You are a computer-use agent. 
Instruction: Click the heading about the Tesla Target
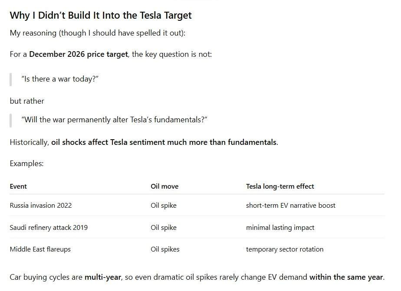click(x=101, y=16)
